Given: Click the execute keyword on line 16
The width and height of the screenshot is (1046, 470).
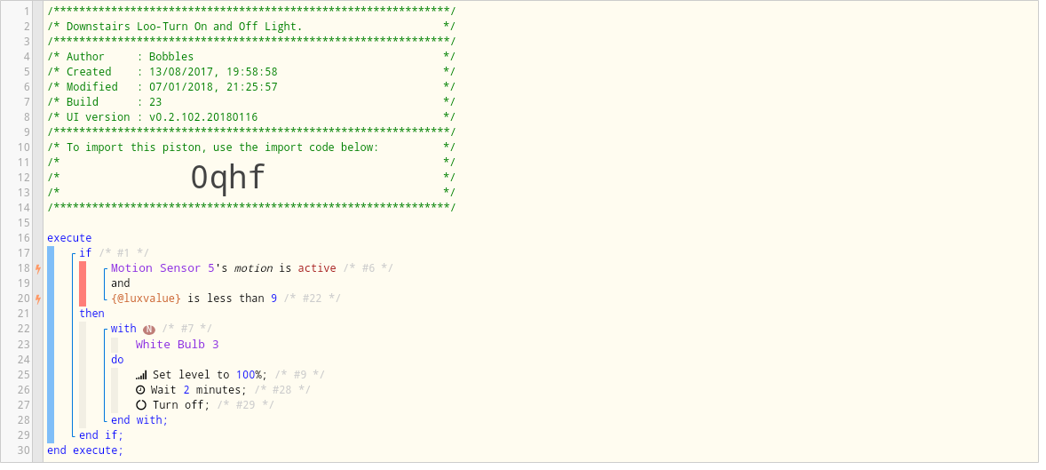Looking at the screenshot, I should [x=69, y=238].
